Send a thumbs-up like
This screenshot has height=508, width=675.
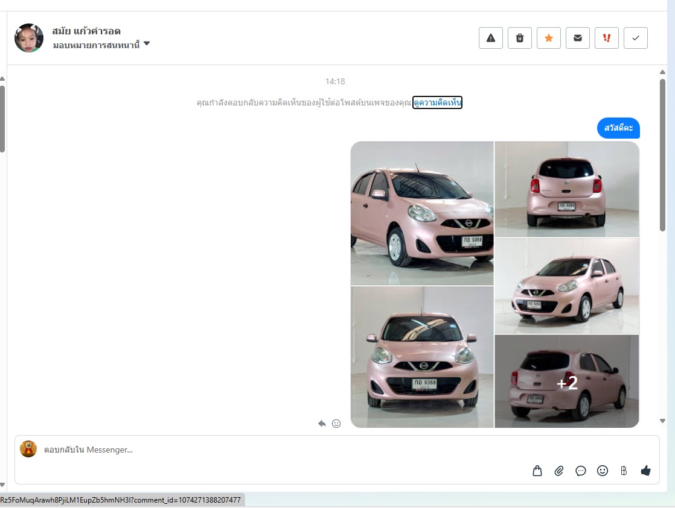[645, 471]
